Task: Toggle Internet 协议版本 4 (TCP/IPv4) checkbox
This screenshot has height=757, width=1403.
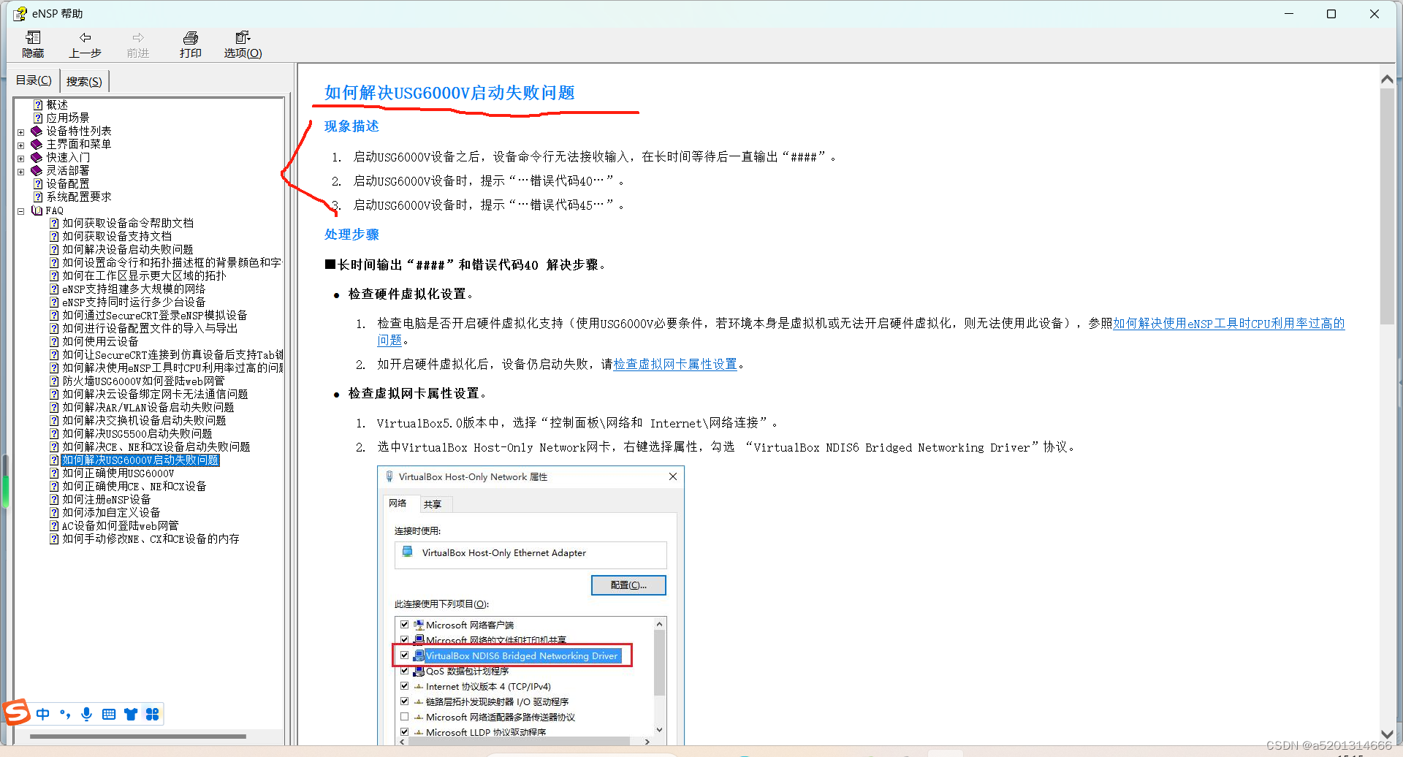Action: click(404, 686)
